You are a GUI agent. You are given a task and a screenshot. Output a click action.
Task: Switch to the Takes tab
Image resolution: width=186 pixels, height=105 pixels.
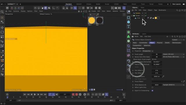[x=142, y=8]
